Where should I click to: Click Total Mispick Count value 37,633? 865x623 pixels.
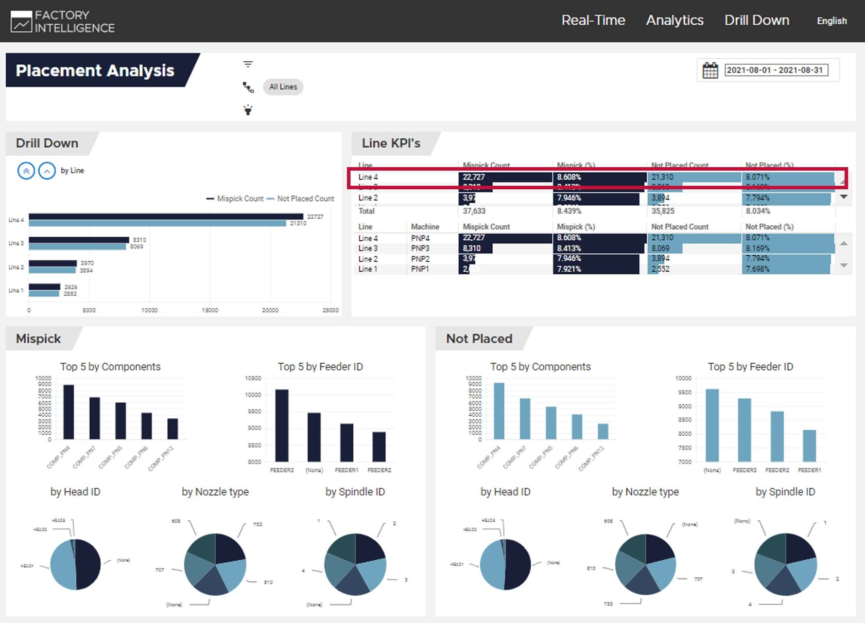(x=474, y=211)
